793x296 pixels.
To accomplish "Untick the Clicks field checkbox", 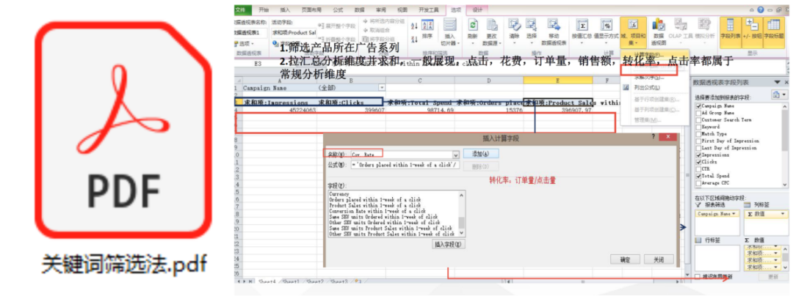I will pyautogui.click(x=698, y=163).
